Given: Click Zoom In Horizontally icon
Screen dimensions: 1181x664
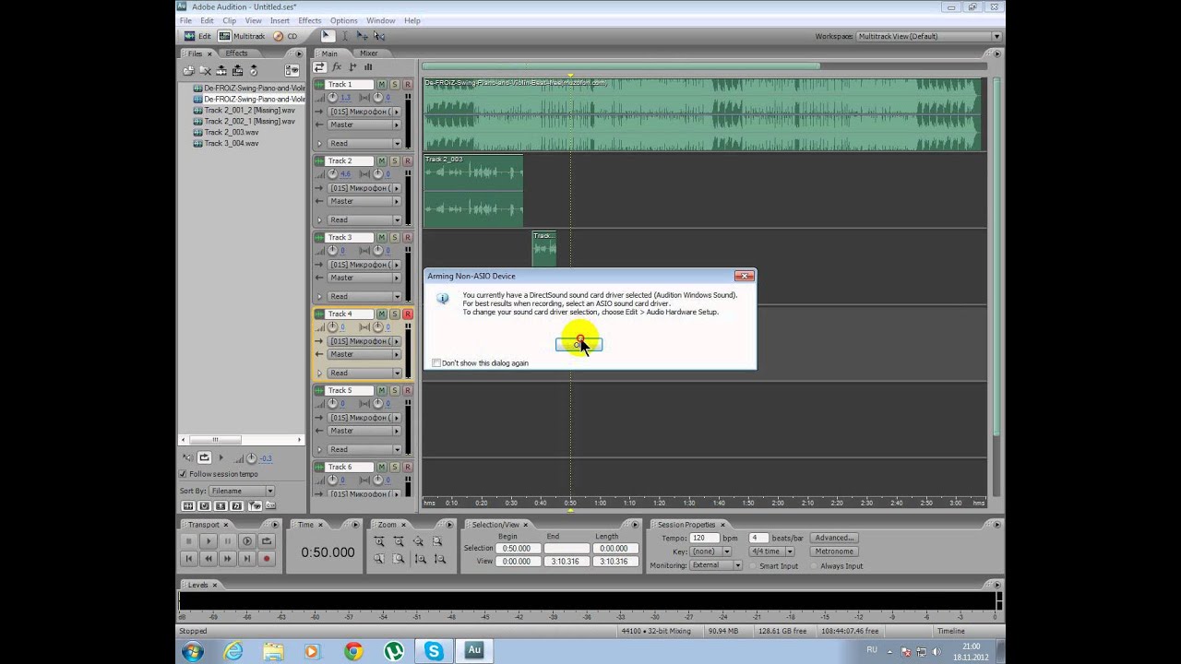Looking at the screenshot, I should 379,541.
